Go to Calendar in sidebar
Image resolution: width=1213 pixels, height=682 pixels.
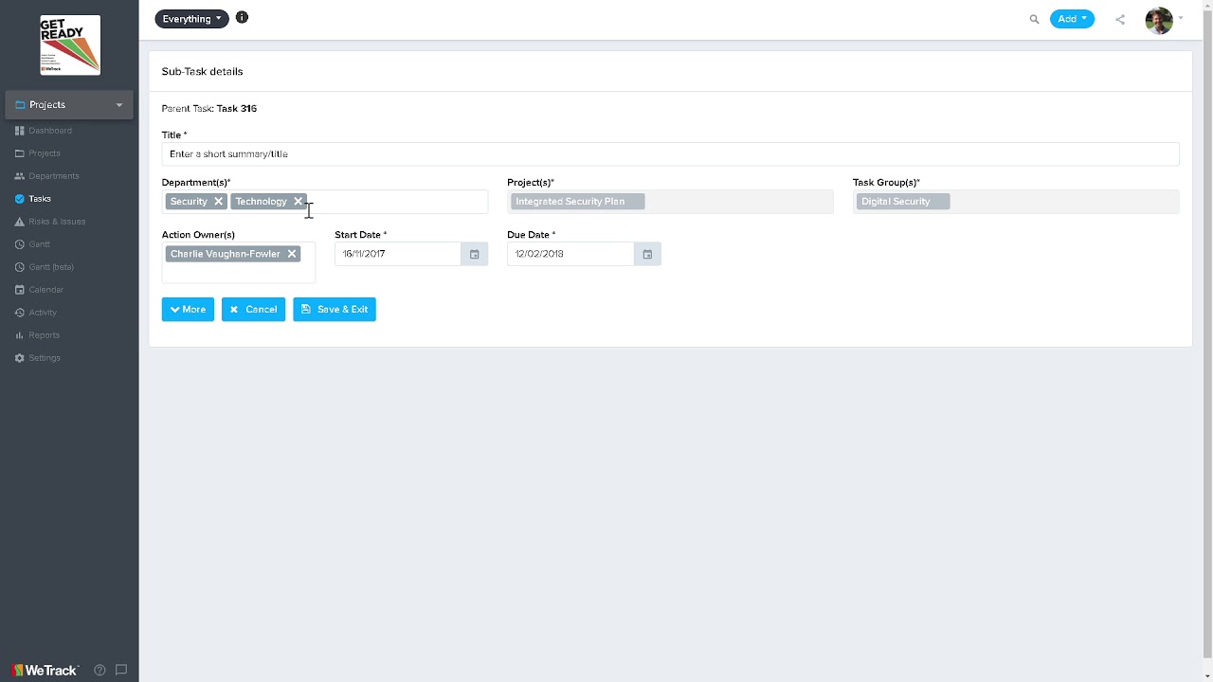39,290
